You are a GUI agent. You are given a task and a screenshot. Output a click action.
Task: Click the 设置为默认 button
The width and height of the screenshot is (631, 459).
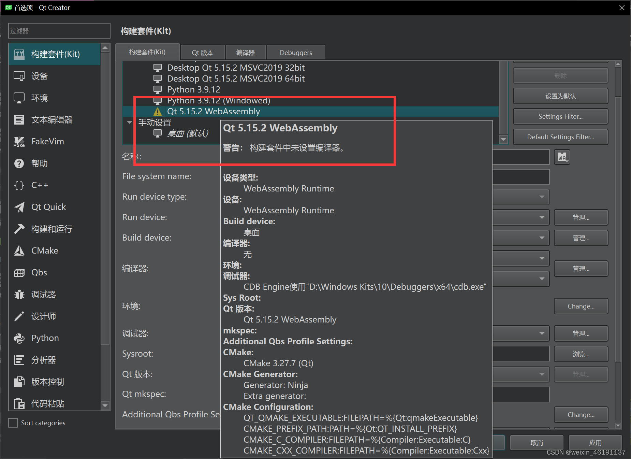(560, 96)
